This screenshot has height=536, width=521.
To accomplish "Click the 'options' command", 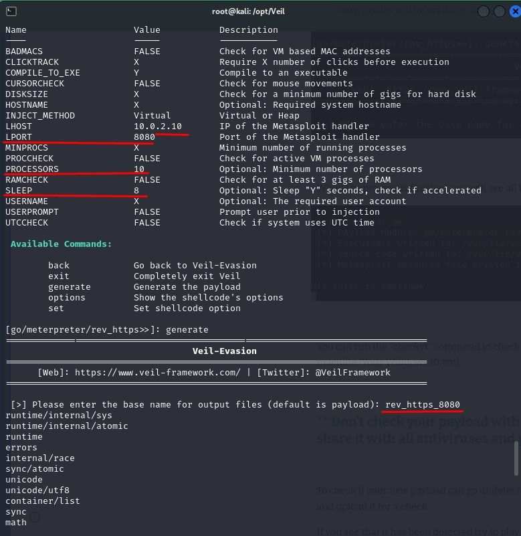I will 67,297.
